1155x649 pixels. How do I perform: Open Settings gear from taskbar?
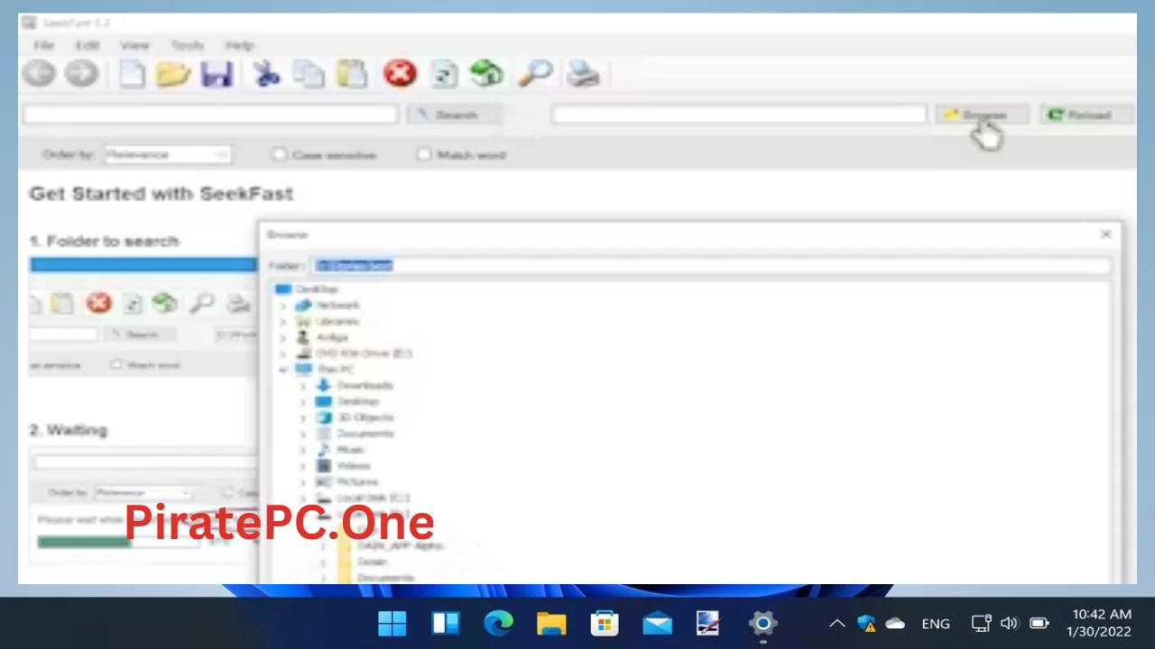tap(763, 623)
